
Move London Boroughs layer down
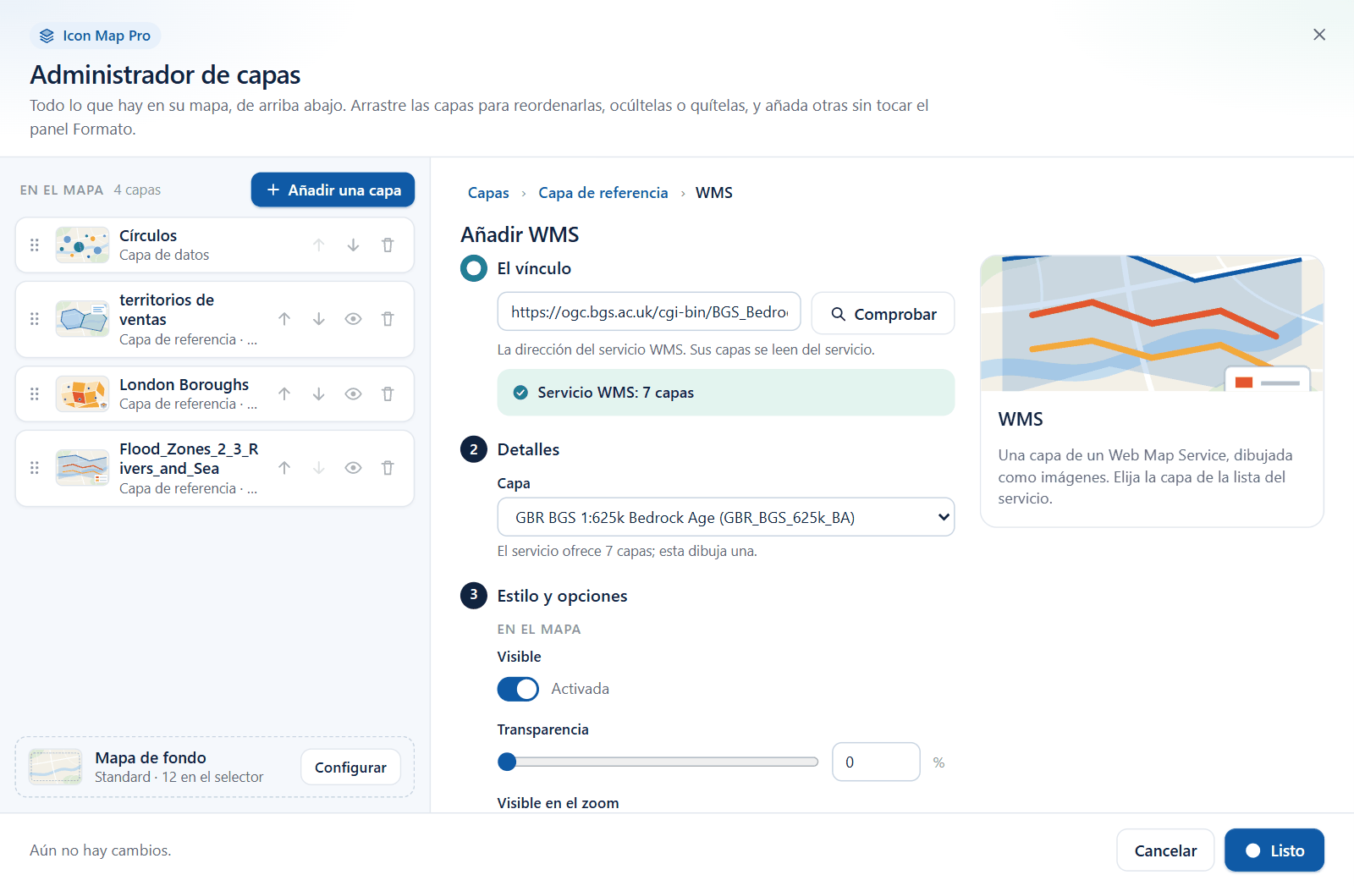pyautogui.click(x=318, y=393)
